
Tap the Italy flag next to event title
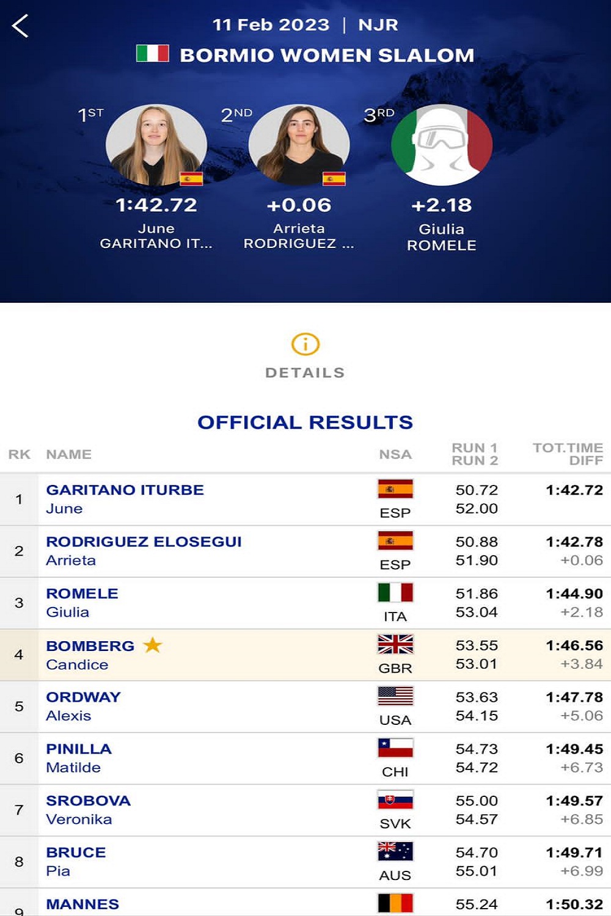[x=152, y=53]
